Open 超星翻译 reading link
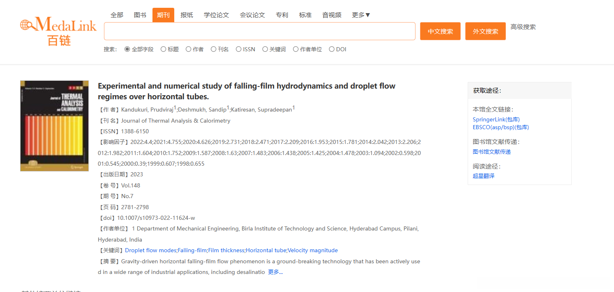 click(x=483, y=176)
